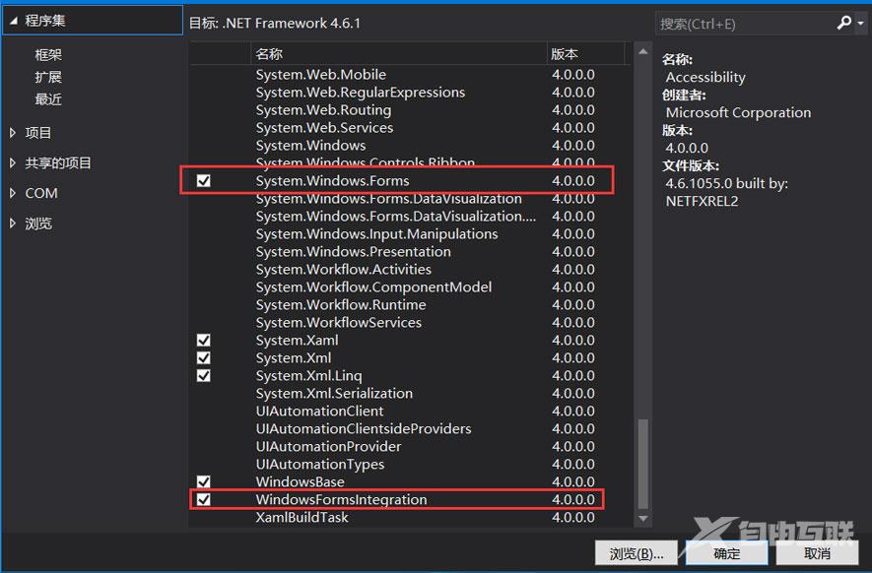Select the 框架 sub-item
Image resolution: width=872 pixels, height=573 pixels.
(x=48, y=54)
